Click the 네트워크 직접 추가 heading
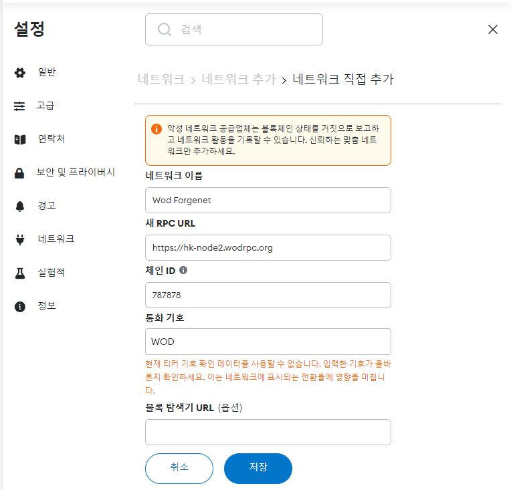The width and height of the screenshot is (511, 490). 343,79
